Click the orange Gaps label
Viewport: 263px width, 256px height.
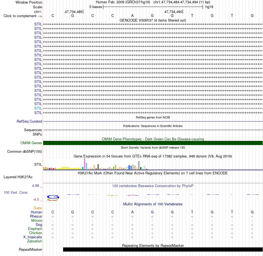pyautogui.click(x=38, y=208)
